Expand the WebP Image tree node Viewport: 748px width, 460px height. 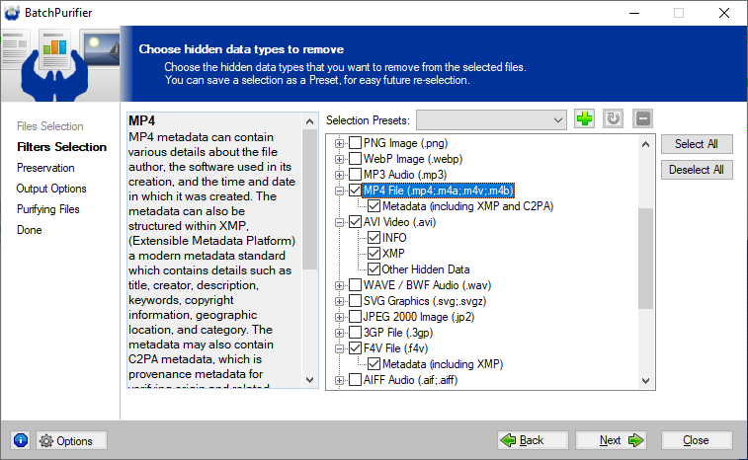pyautogui.click(x=339, y=159)
